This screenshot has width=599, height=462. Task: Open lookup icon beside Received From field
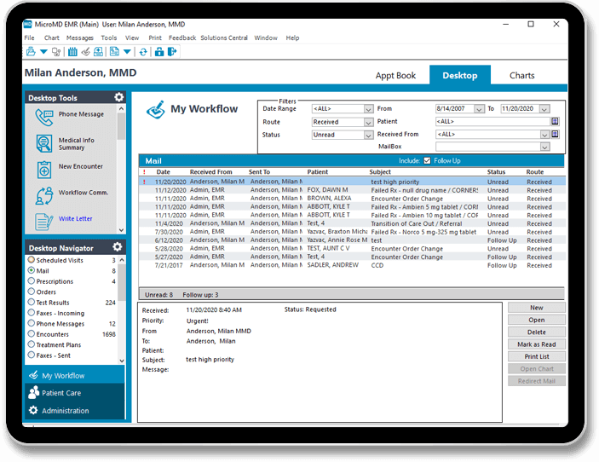point(555,134)
